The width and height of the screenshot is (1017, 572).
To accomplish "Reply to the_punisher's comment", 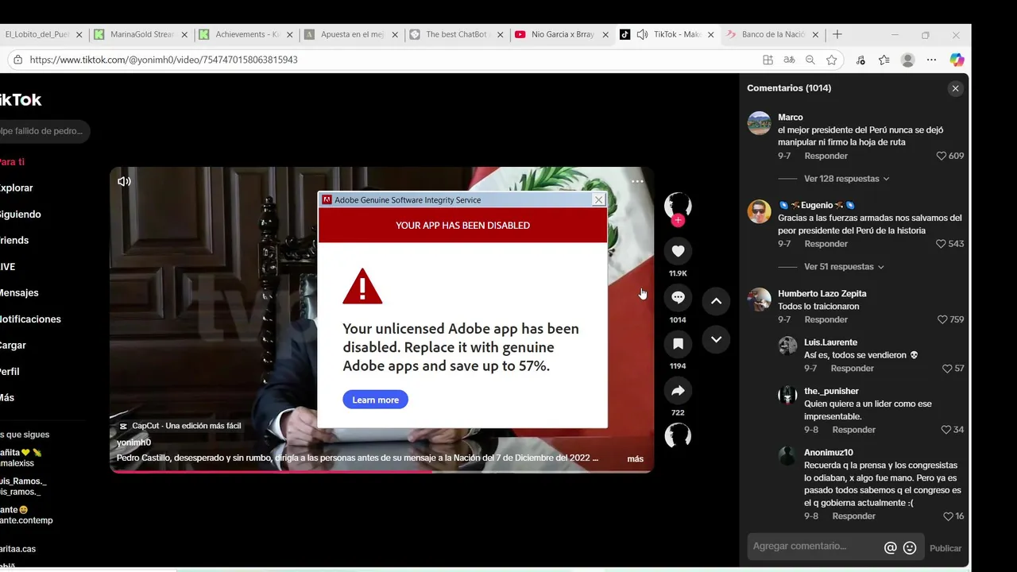I will point(853,430).
